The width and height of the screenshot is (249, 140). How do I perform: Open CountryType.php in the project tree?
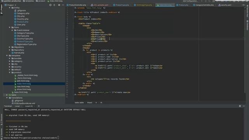coord(25,39)
